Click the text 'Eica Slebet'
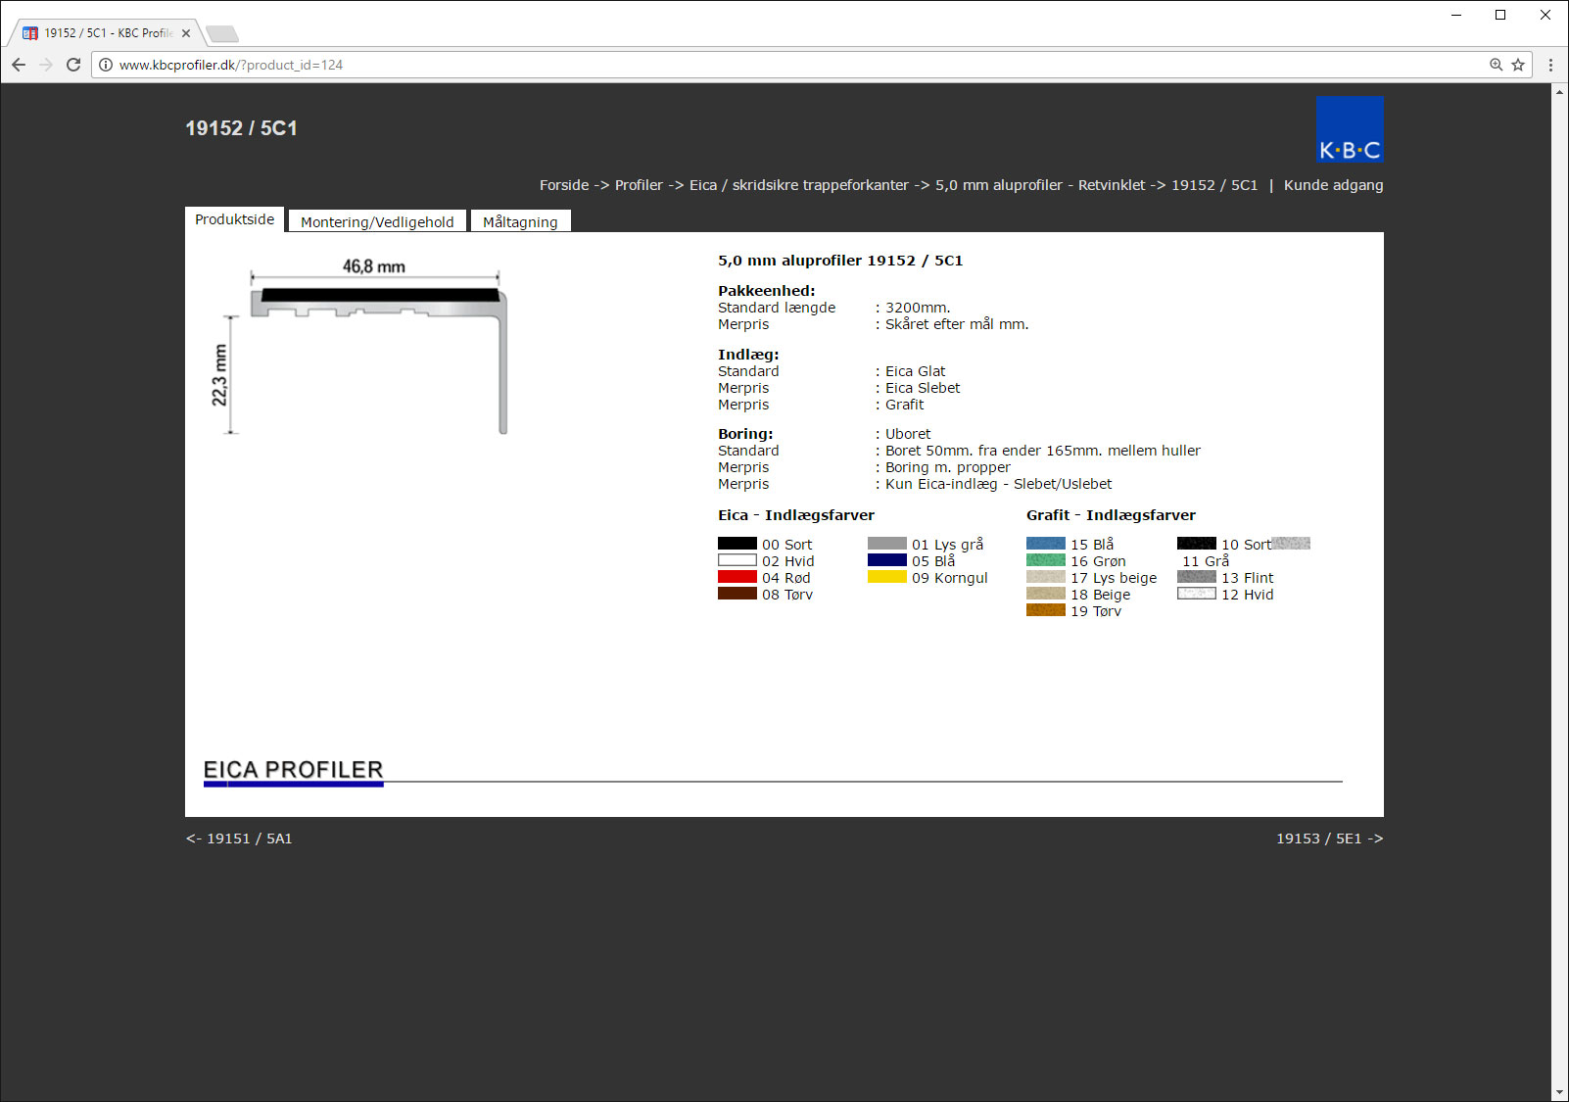The width and height of the screenshot is (1569, 1102). click(923, 388)
